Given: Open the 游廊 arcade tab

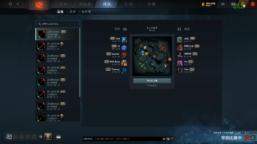Looking at the screenshot, I should [151, 4].
